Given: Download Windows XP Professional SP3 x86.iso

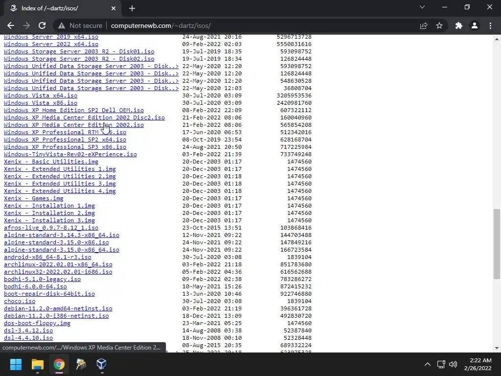Looking at the screenshot, I should point(65,147).
